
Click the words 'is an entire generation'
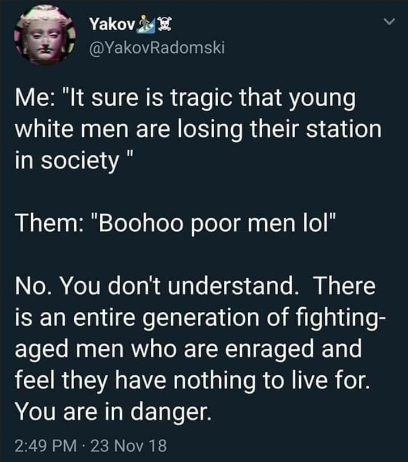pyautogui.click(x=137, y=319)
